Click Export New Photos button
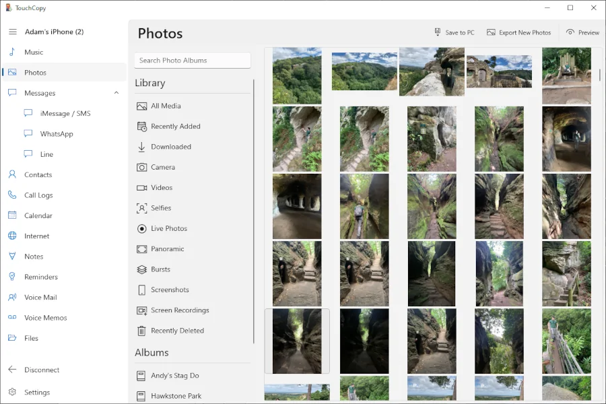Viewport: 606px width, 404px height. click(518, 32)
